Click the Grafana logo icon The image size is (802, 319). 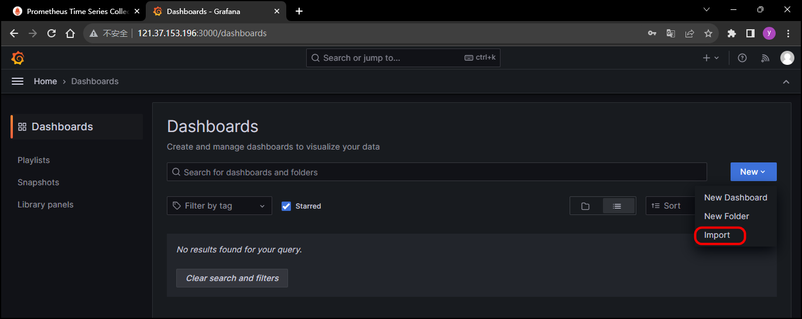point(18,58)
